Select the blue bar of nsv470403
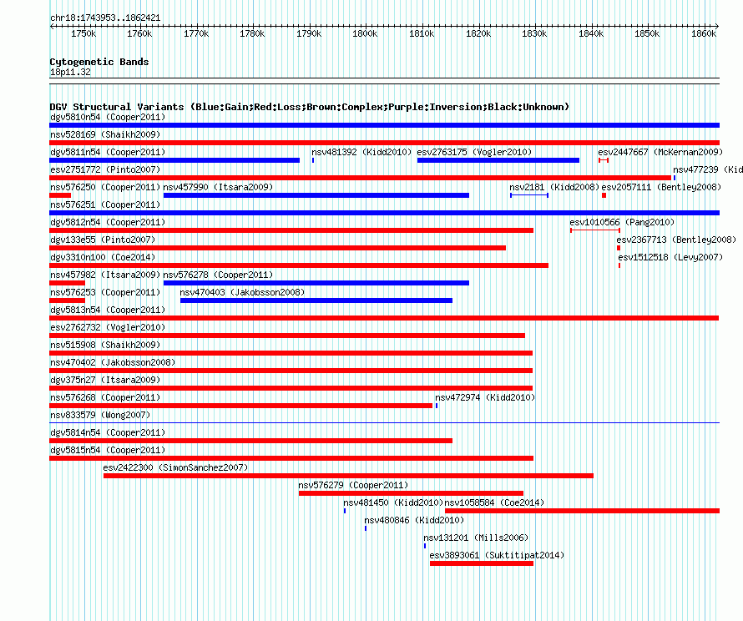 (316, 300)
